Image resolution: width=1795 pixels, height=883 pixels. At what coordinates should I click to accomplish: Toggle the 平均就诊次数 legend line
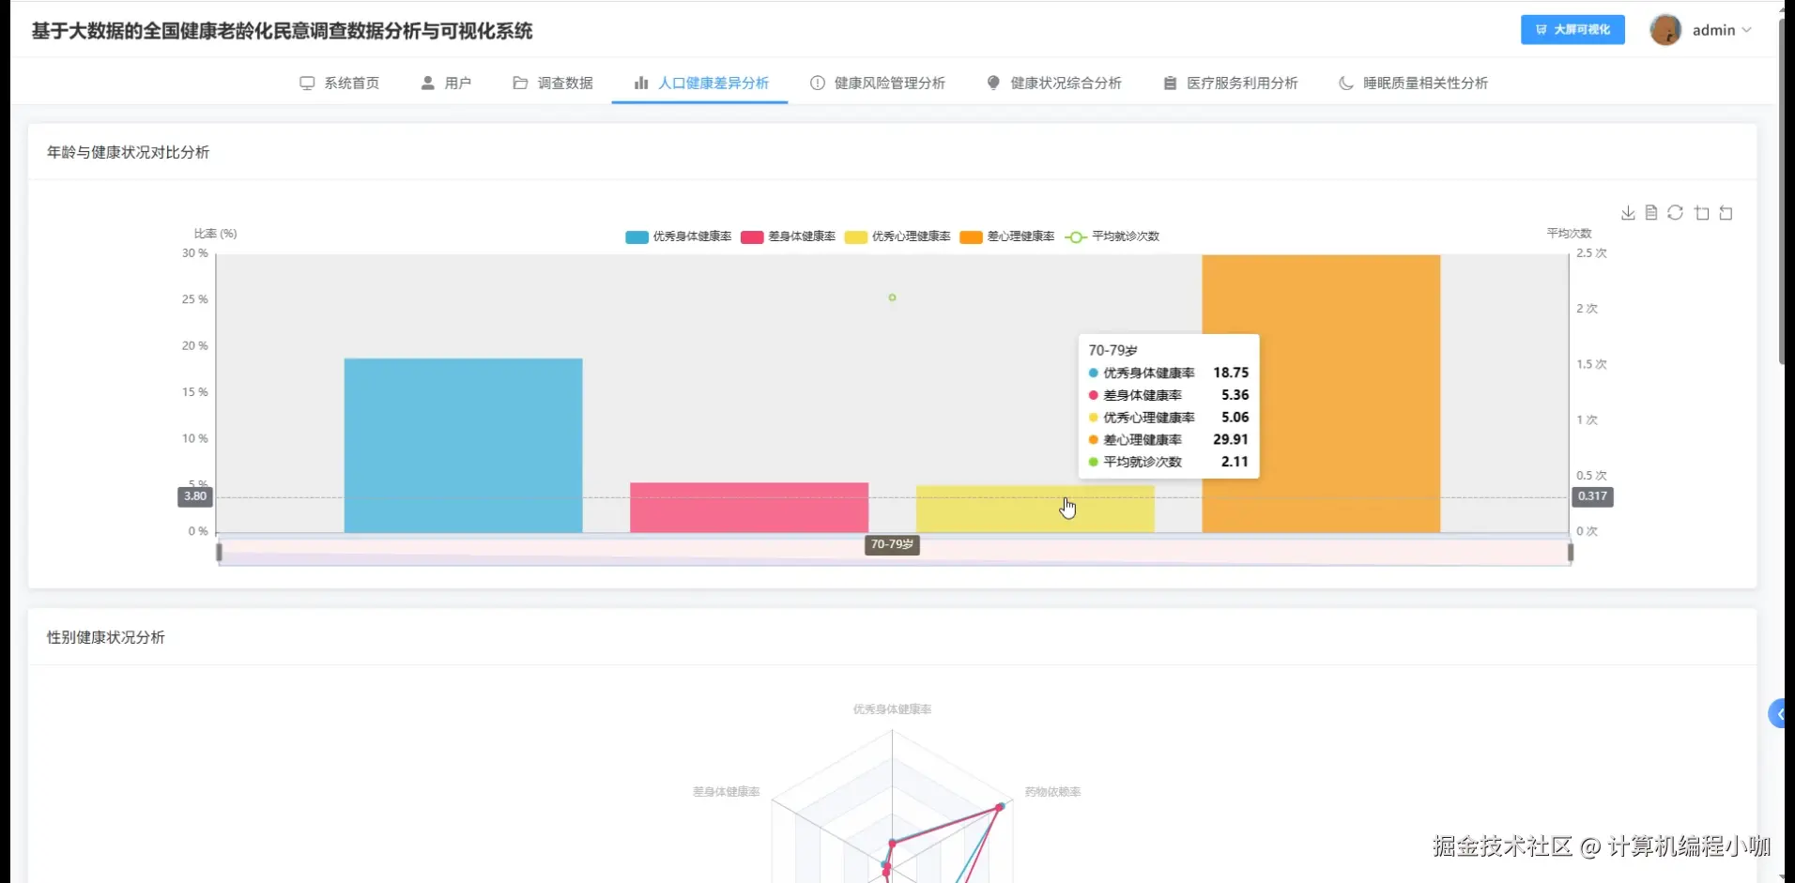[x=1112, y=236]
